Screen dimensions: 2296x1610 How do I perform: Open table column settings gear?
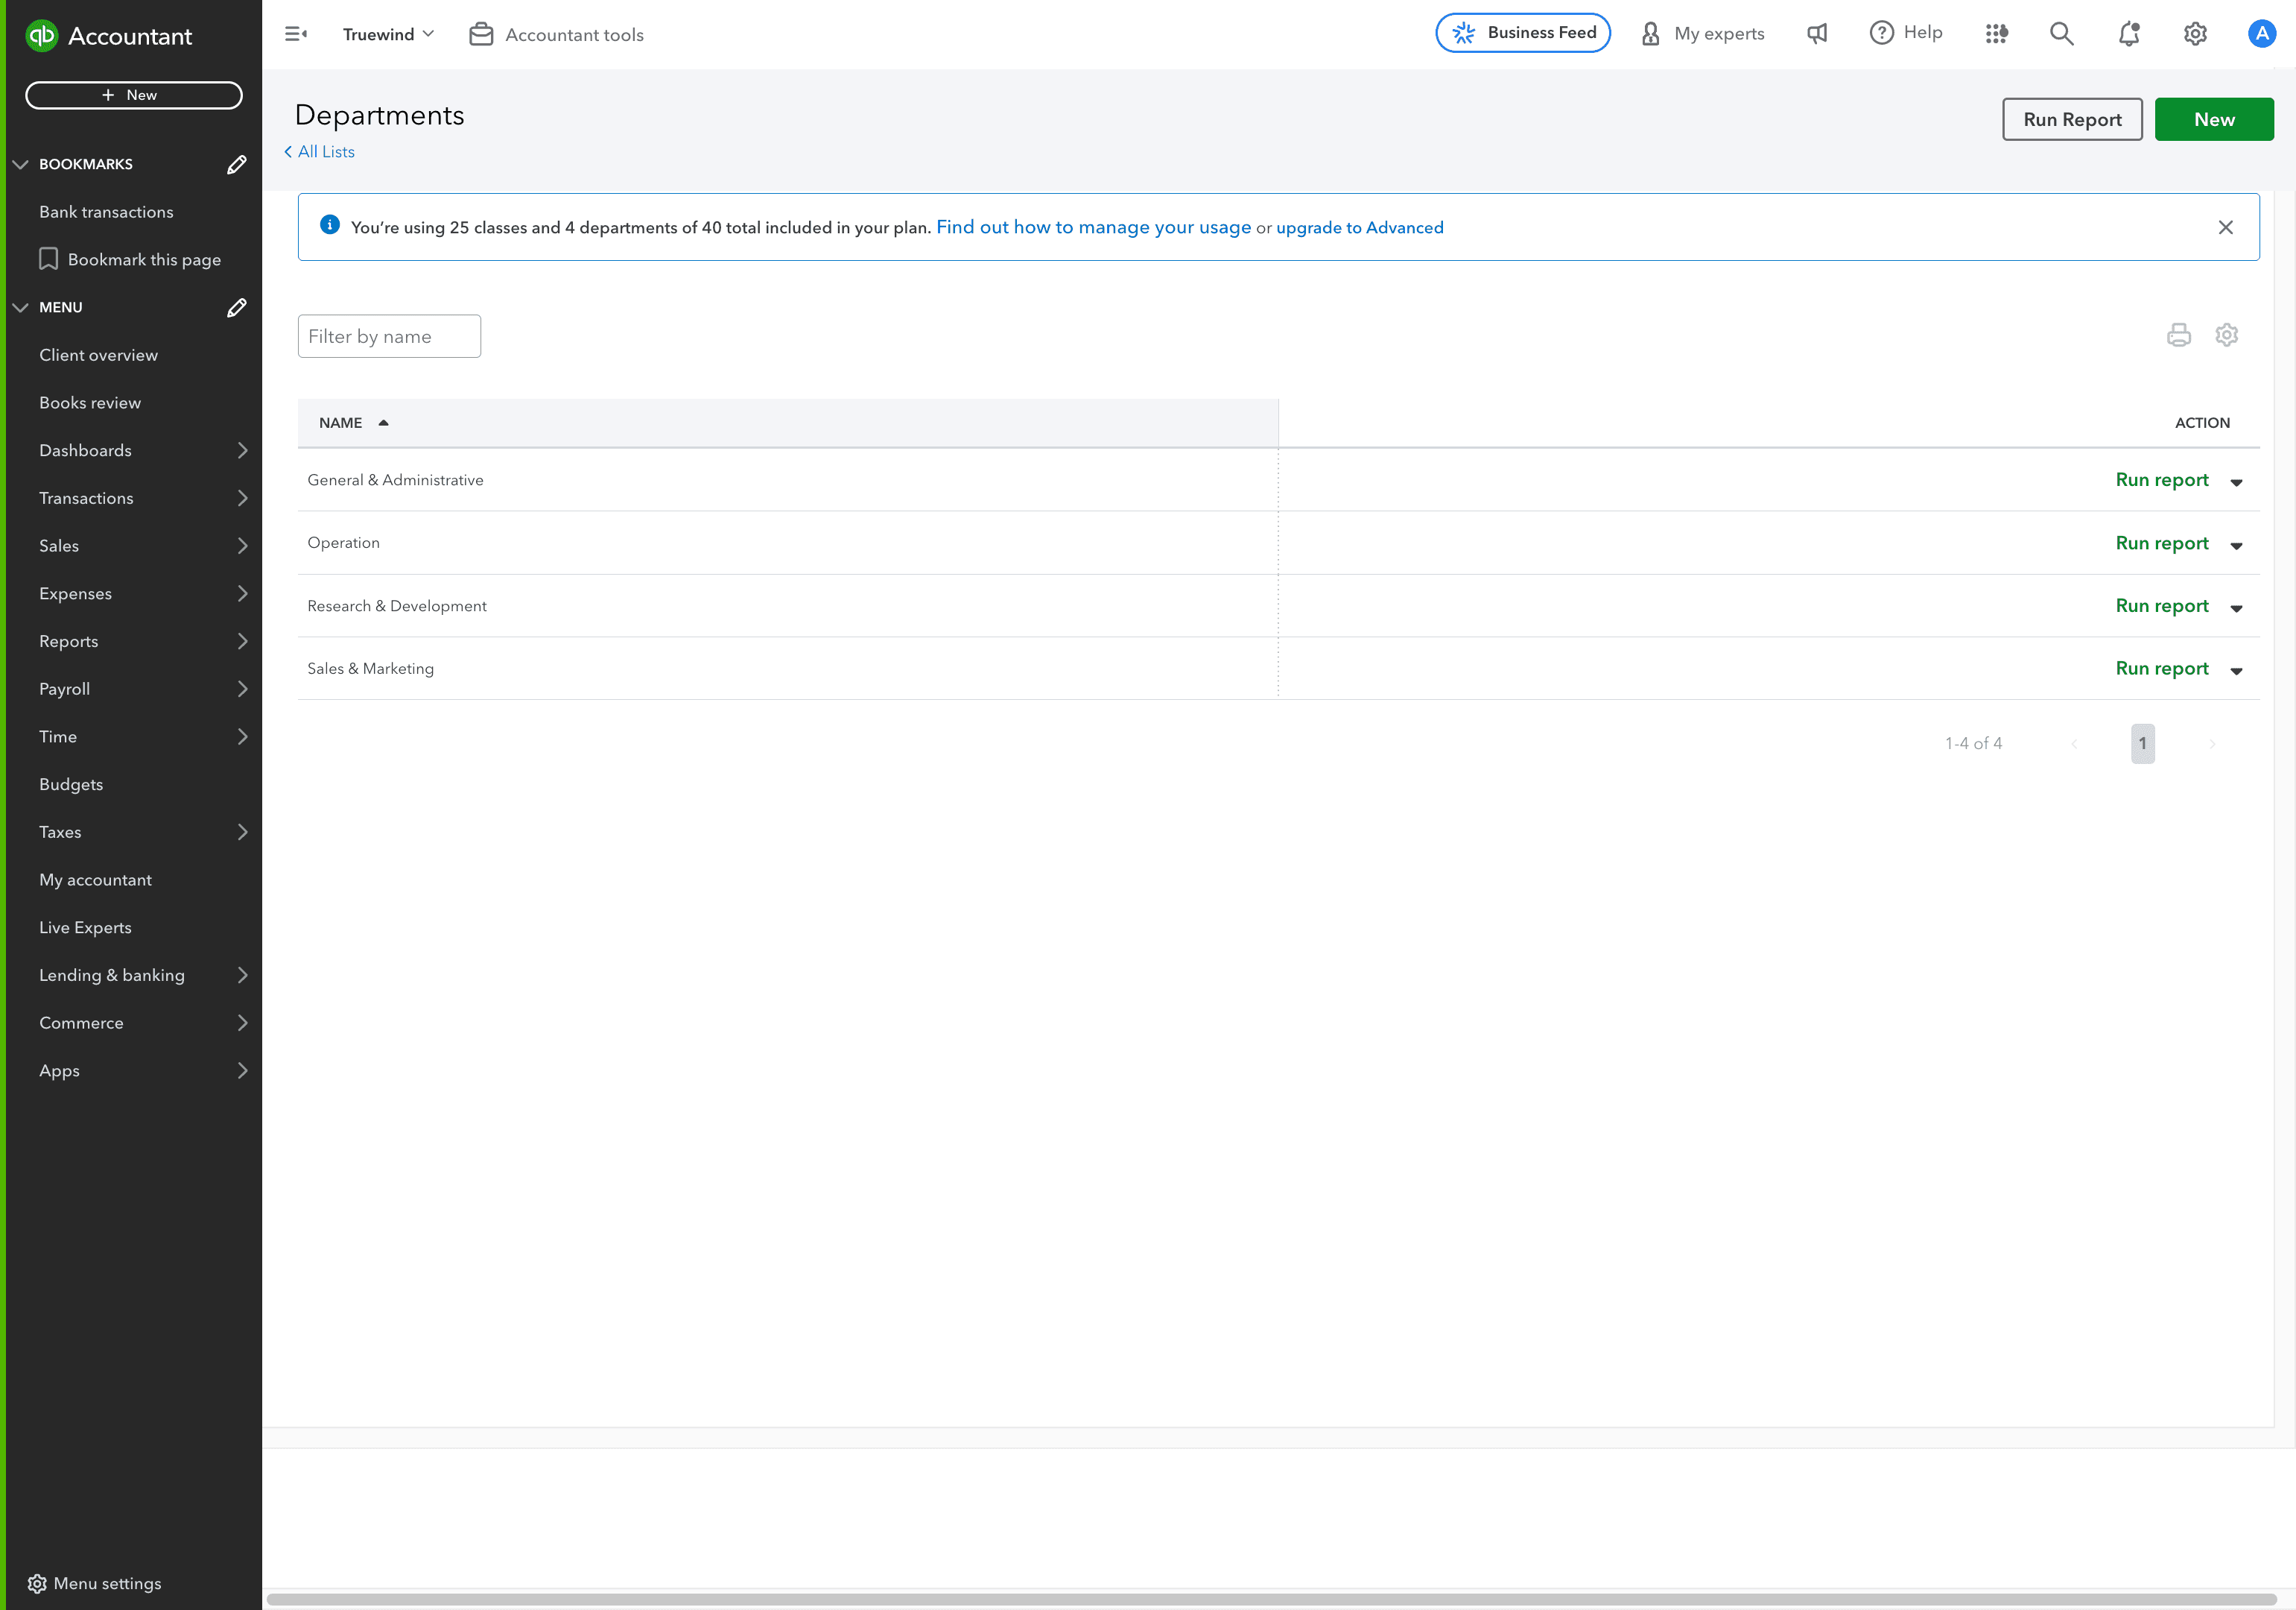click(2227, 334)
